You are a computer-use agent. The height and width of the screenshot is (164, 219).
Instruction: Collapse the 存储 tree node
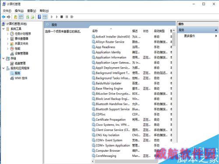4,58
